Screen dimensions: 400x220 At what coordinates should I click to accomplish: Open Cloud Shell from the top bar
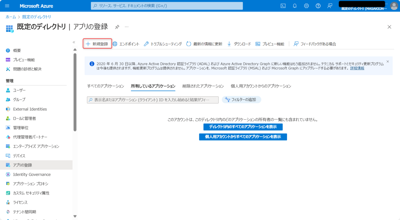(x=283, y=6)
